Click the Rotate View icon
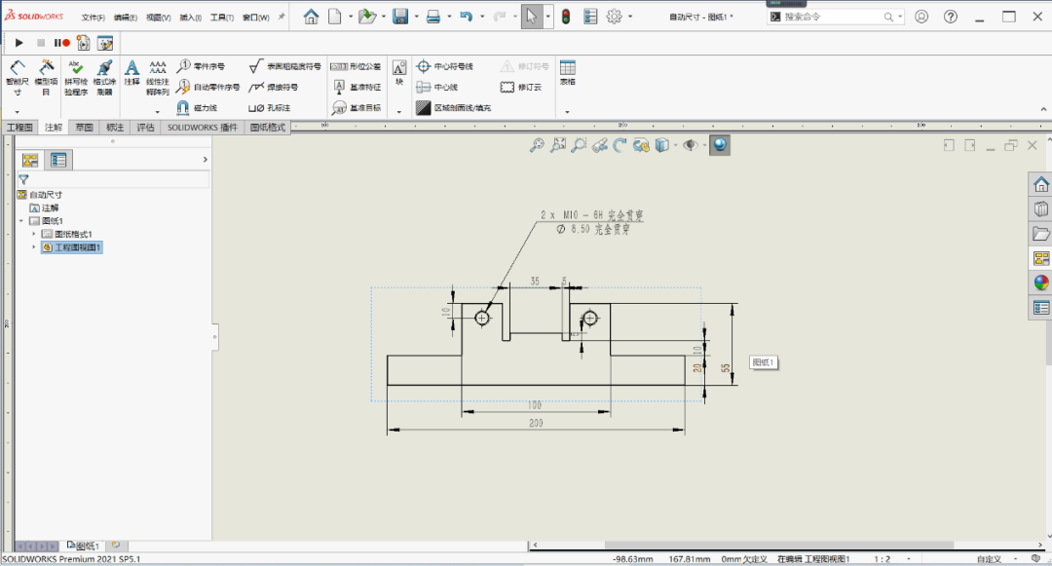Image resolution: width=1052 pixels, height=566 pixels. point(620,145)
